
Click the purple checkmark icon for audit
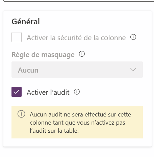(17, 92)
